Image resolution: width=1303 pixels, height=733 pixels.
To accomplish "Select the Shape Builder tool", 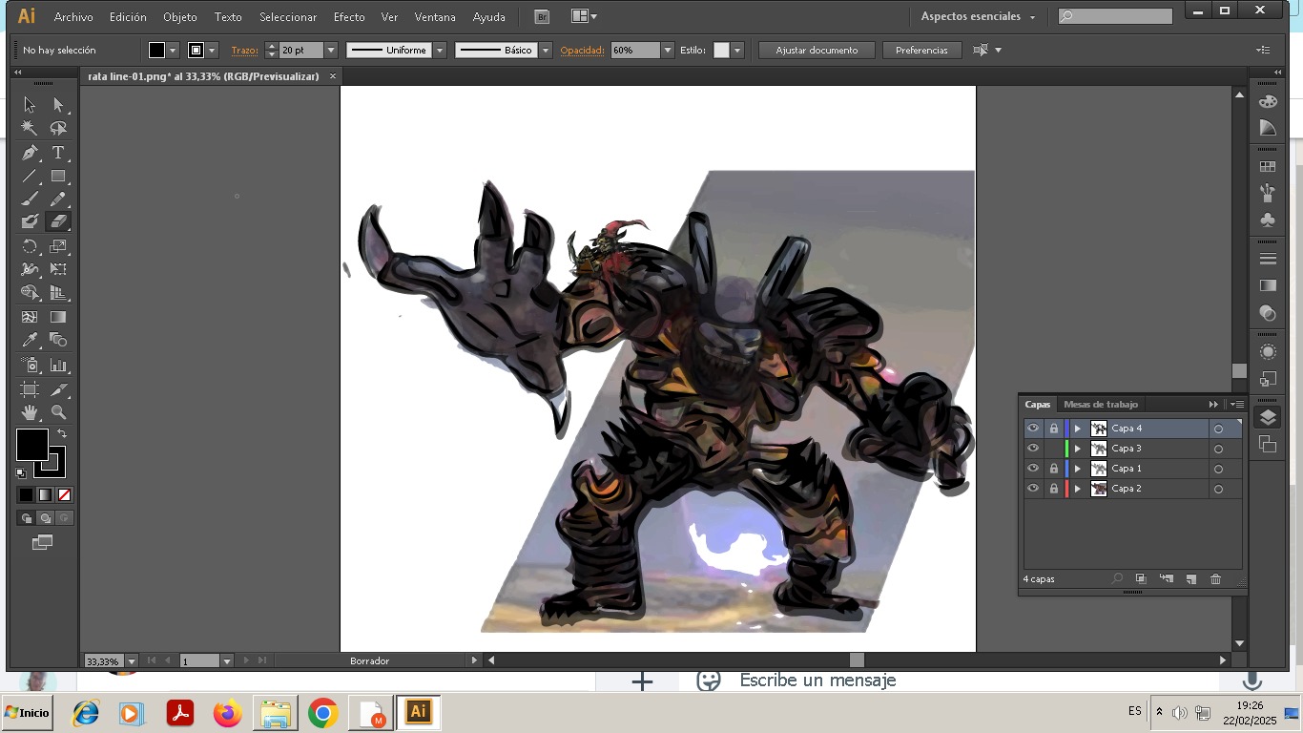I will click(30, 293).
